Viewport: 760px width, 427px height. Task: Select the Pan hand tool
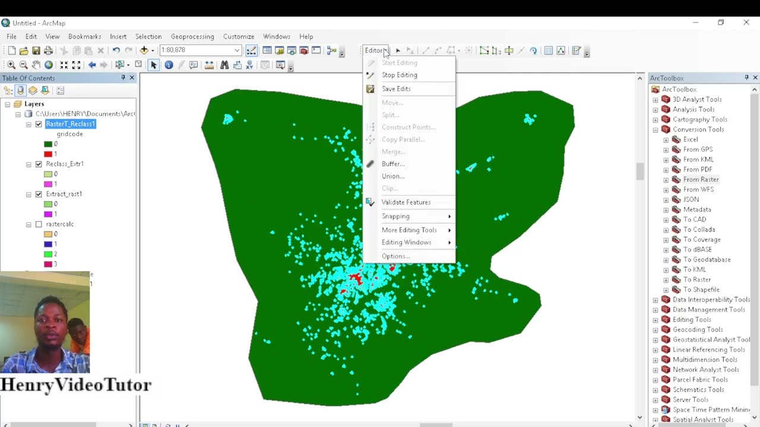pos(36,65)
